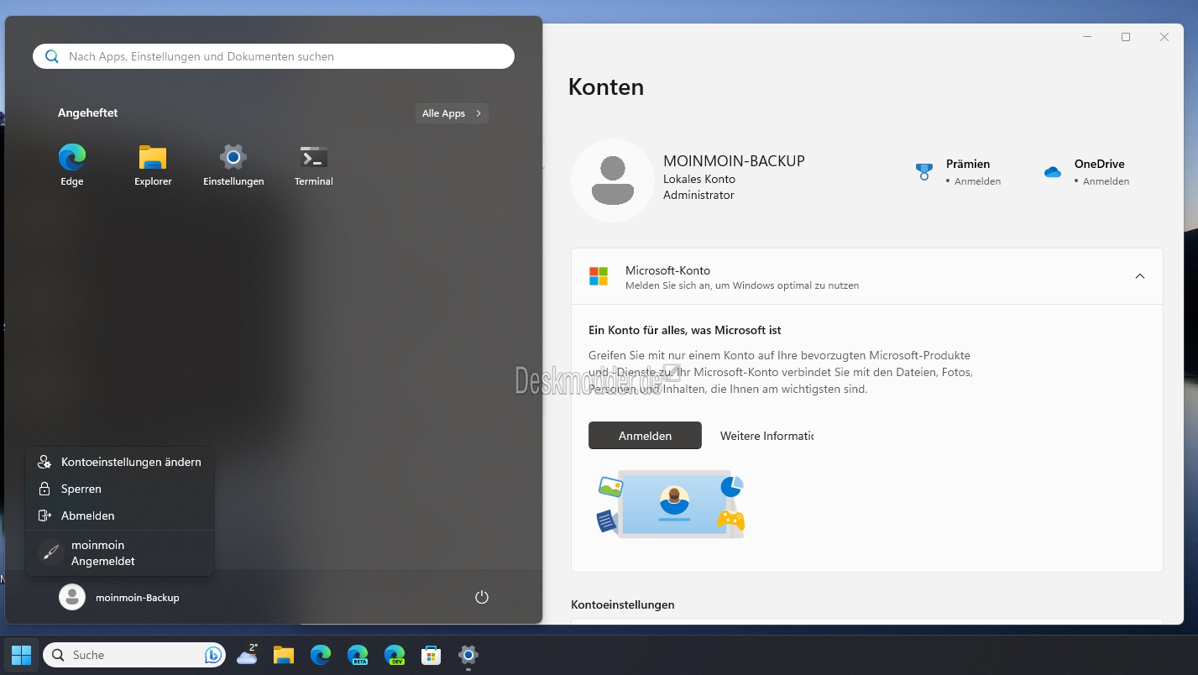Open the pinned Explorer app
The image size is (1198, 675).
(x=153, y=165)
